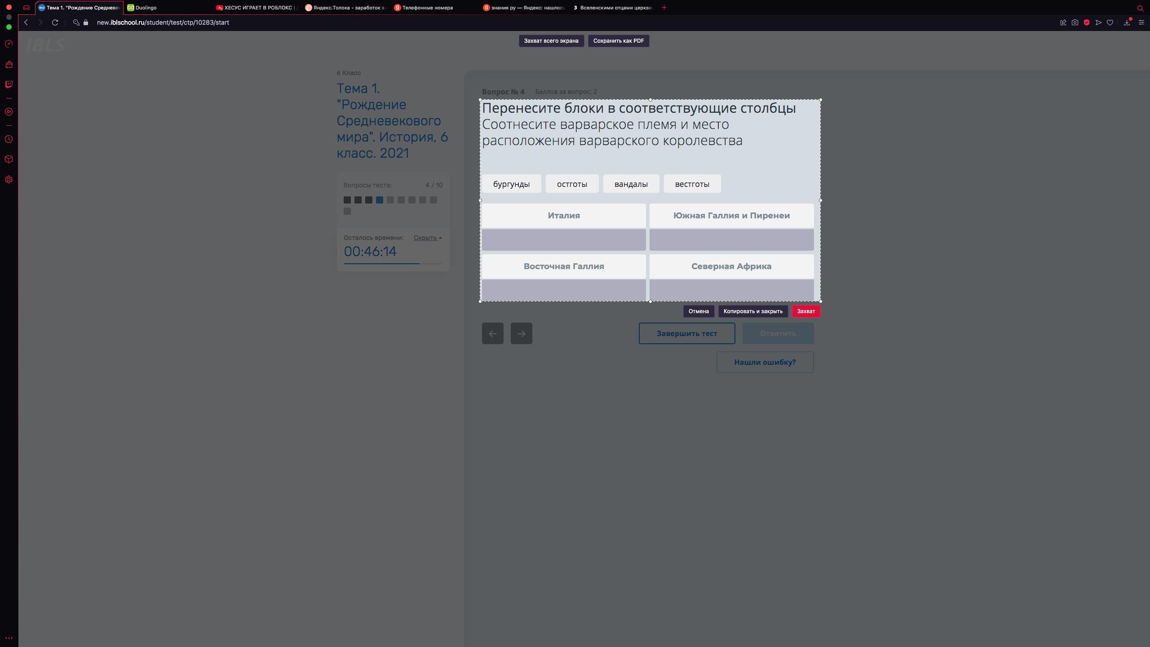Open GX Control speedometer panel in sidebar
Viewport: 1150px width, 647px height.
click(9, 44)
